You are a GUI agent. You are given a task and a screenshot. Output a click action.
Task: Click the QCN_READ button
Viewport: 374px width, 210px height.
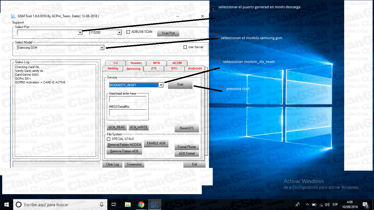[117, 127]
